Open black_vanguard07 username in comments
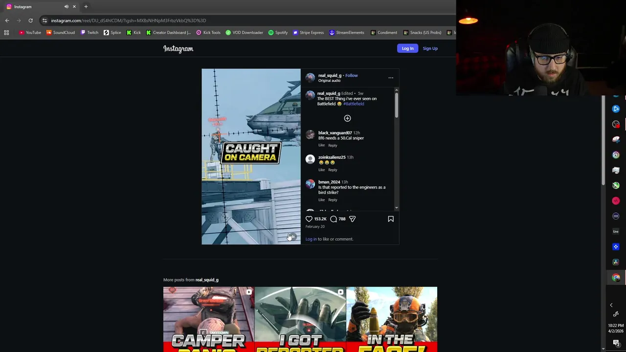This screenshot has height=352, width=626. 335,132
